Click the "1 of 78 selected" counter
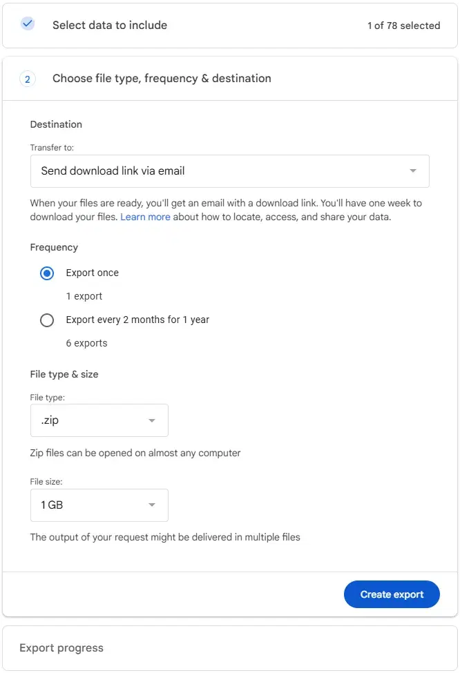The image size is (460, 673). coord(404,26)
